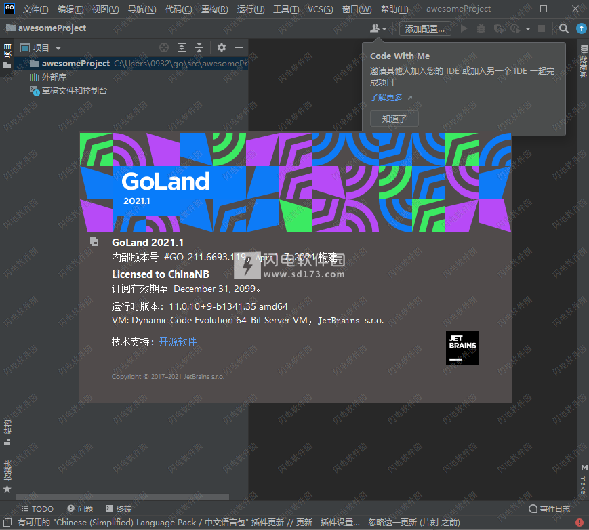Open the 重构(R) menu
This screenshot has height=530, width=589.
click(214, 9)
